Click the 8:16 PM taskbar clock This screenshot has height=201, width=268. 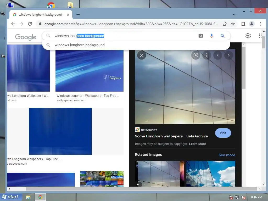[x=256, y=197]
